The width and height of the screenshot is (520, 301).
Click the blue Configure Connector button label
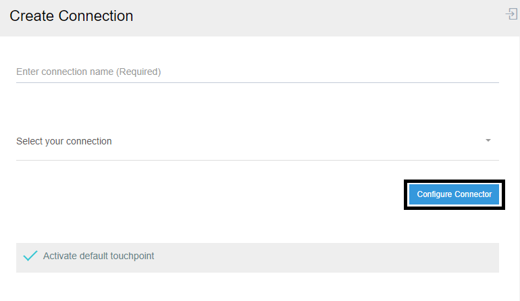(x=454, y=194)
